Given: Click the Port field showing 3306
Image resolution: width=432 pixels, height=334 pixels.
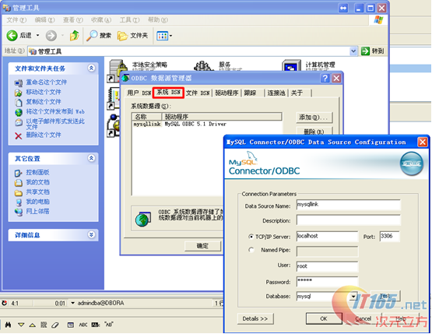Looking at the screenshot, I should click(389, 236).
